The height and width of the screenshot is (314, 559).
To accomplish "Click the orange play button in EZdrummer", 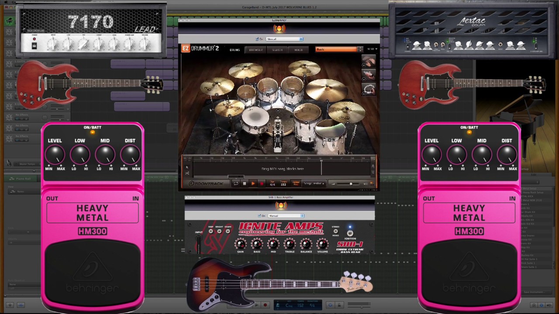I will 253,184.
